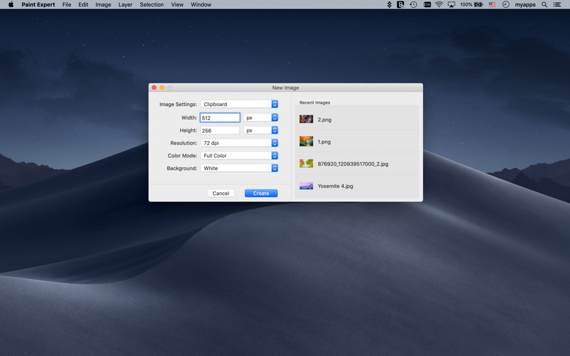The height and width of the screenshot is (356, 570).
Task: Open the Resolution 72 dpi dropdown
Action: point(239,143)
